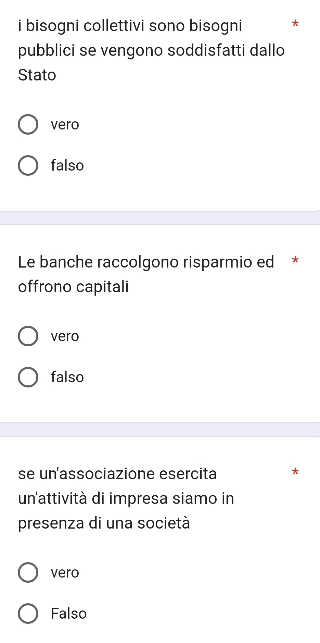
Task: Click the 'vero' label under banche question
Action: tap(65, 336)
